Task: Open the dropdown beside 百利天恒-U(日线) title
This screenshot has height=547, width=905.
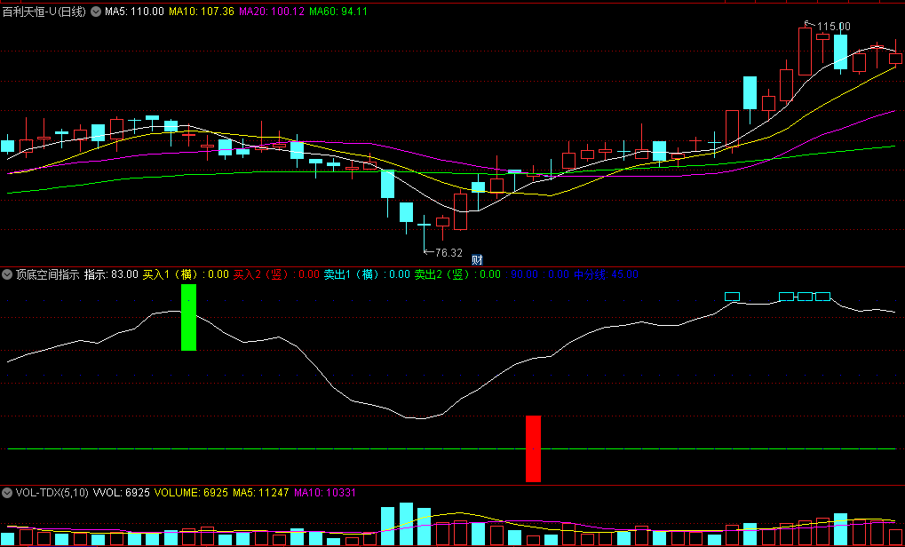Action: pyautogui.click(x=96, y=11)
